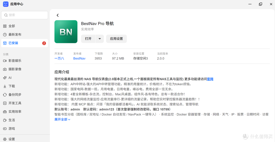Screen dimensions: 275x142
Task: Open publisher link BestNav
Action: coord(79,58)
